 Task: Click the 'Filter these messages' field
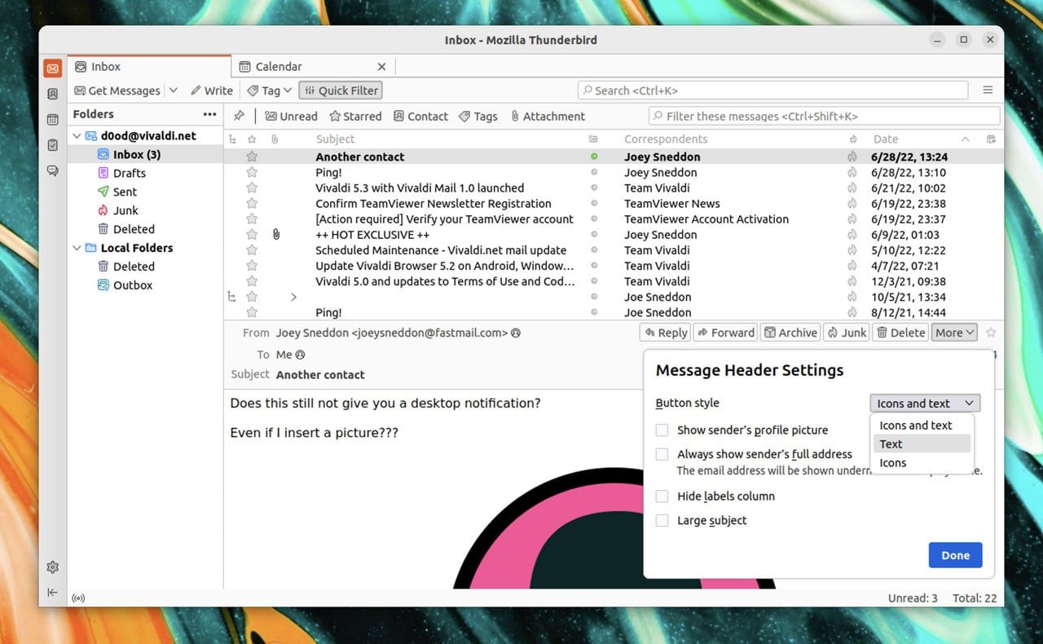click(x=824, y=116)
